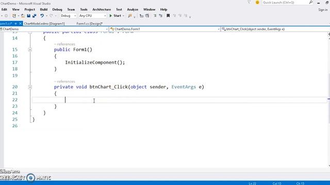Screen dimensions: 330x185
Task: Open the Test menu
Action: pyautogui.click(x=119, y=9)
